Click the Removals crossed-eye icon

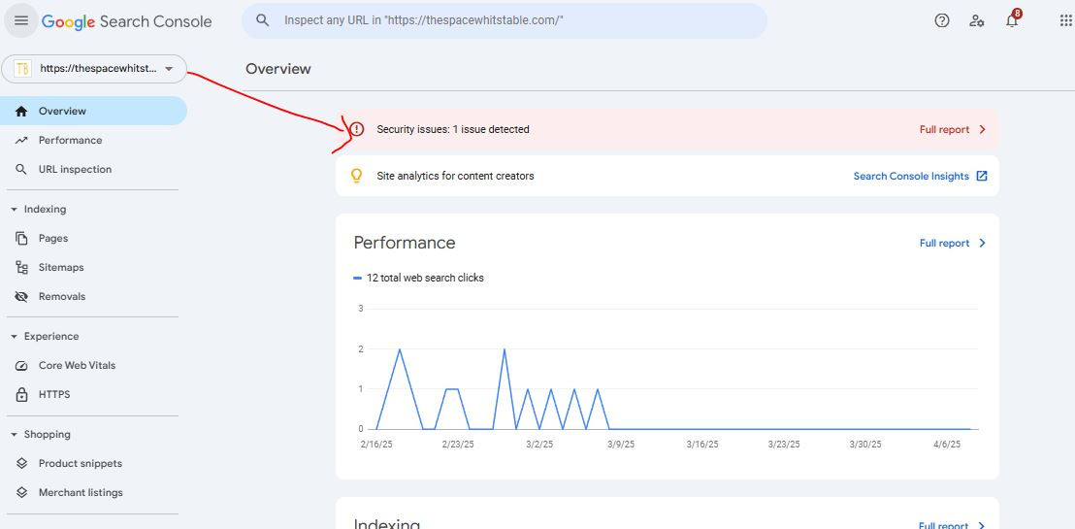[21, 296]
